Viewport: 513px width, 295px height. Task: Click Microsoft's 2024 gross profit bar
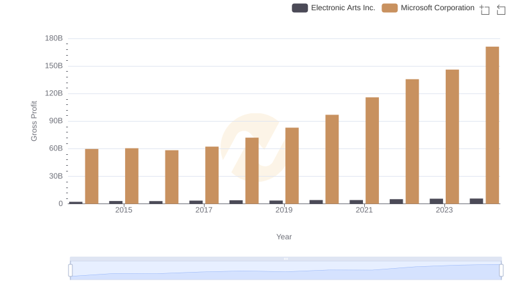tap(492, 125)
